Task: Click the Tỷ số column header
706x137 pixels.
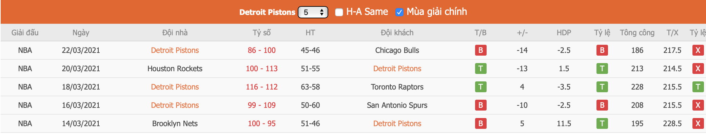Action: (x=261, y=33)
